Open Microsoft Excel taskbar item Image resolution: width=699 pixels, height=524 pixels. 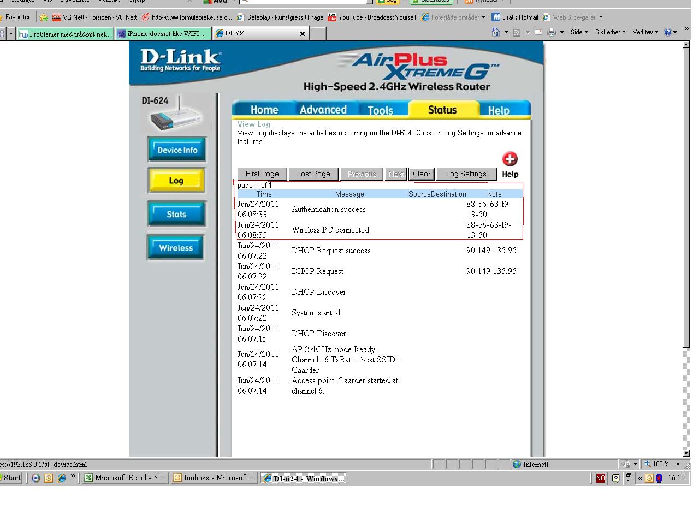click(x=125, y=478)
